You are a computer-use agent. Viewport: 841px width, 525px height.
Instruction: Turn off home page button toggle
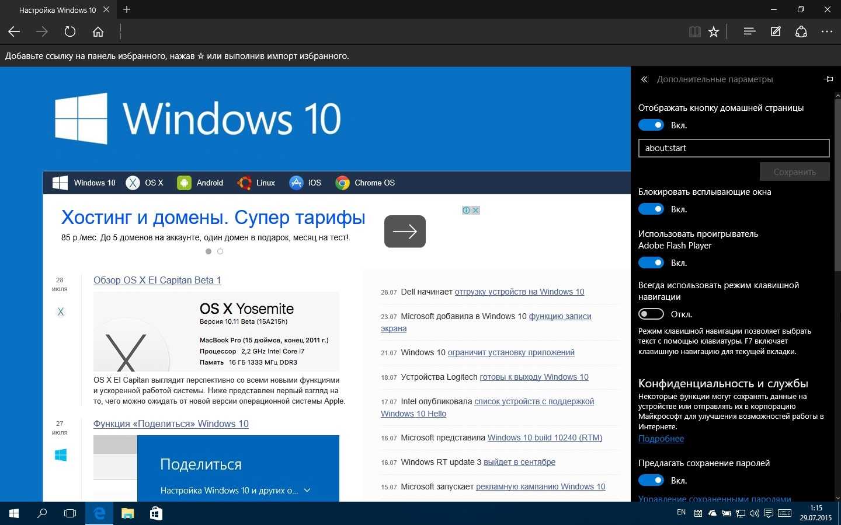tap(651, 125)
